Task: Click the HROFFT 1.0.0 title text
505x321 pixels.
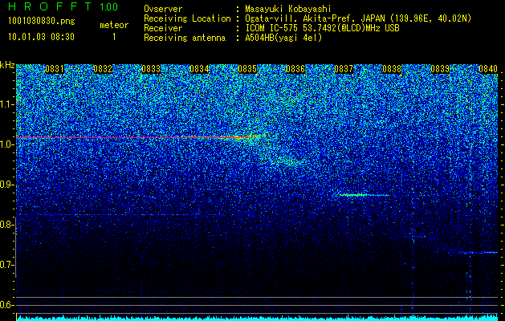Action: (63, 6)
